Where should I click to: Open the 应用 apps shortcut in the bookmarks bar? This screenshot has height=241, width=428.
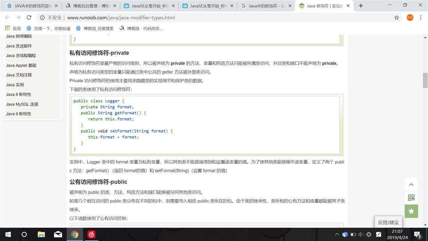13,29
